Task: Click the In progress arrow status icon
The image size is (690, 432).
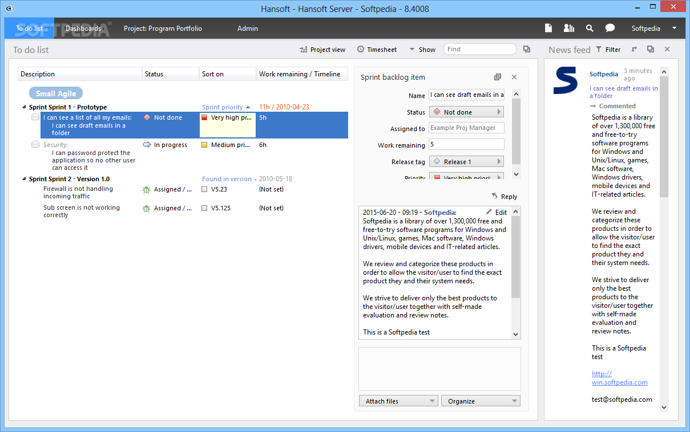Action: [x=147, y=145]
